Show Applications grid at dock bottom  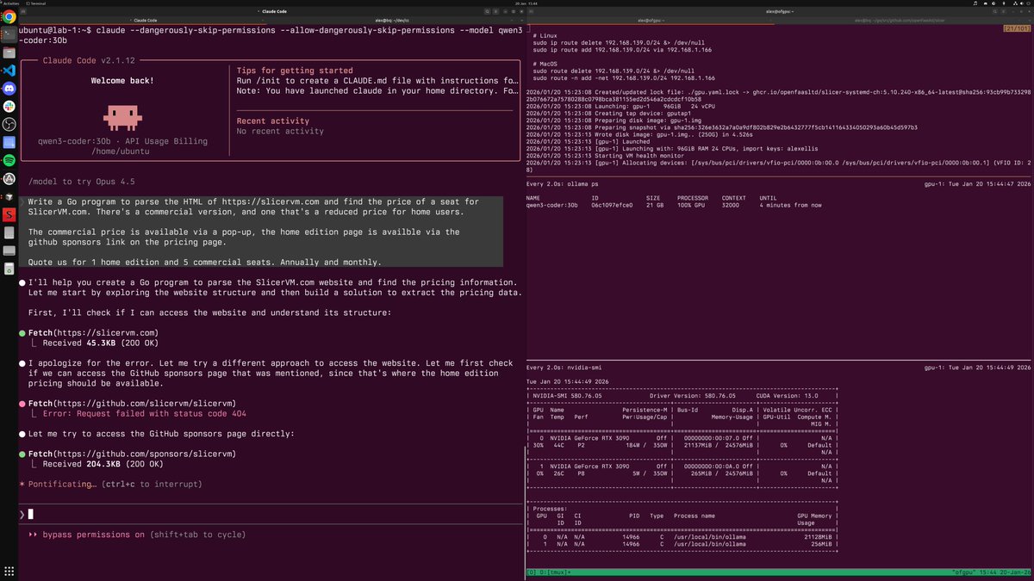tap(9, 572)
